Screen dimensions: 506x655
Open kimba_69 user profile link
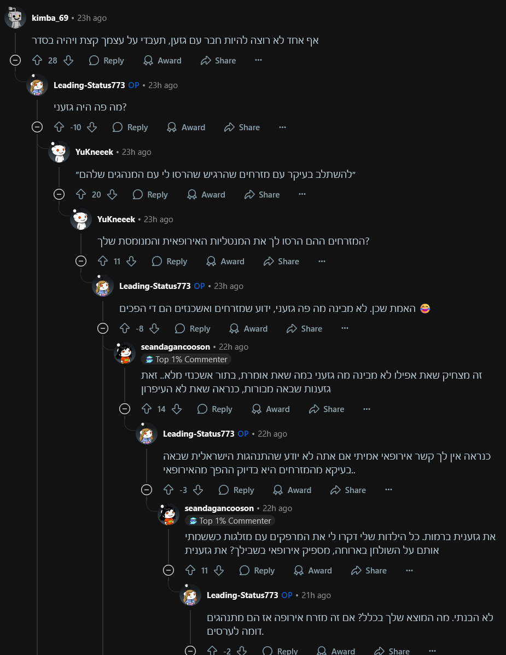[50, 18]
